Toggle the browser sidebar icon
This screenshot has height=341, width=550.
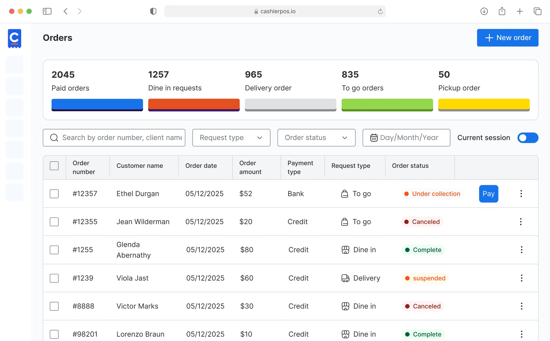pos(47,11)
